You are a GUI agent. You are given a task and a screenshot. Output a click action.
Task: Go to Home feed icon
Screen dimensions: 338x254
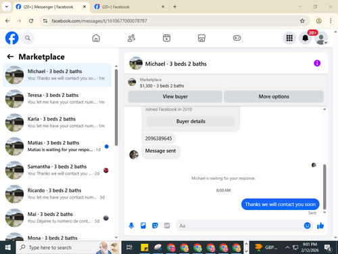coord(96,38)
